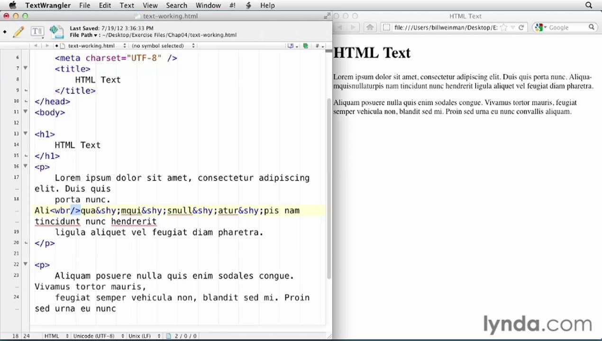Bookmark page with the star icon
Viewport: 602px width, 341px height.
[503, 27]
